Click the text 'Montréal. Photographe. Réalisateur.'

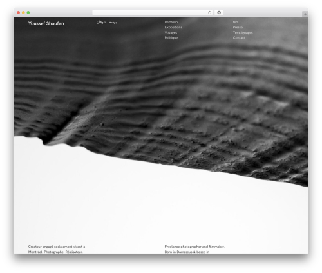pyautogui.click(x=55, y=252)
